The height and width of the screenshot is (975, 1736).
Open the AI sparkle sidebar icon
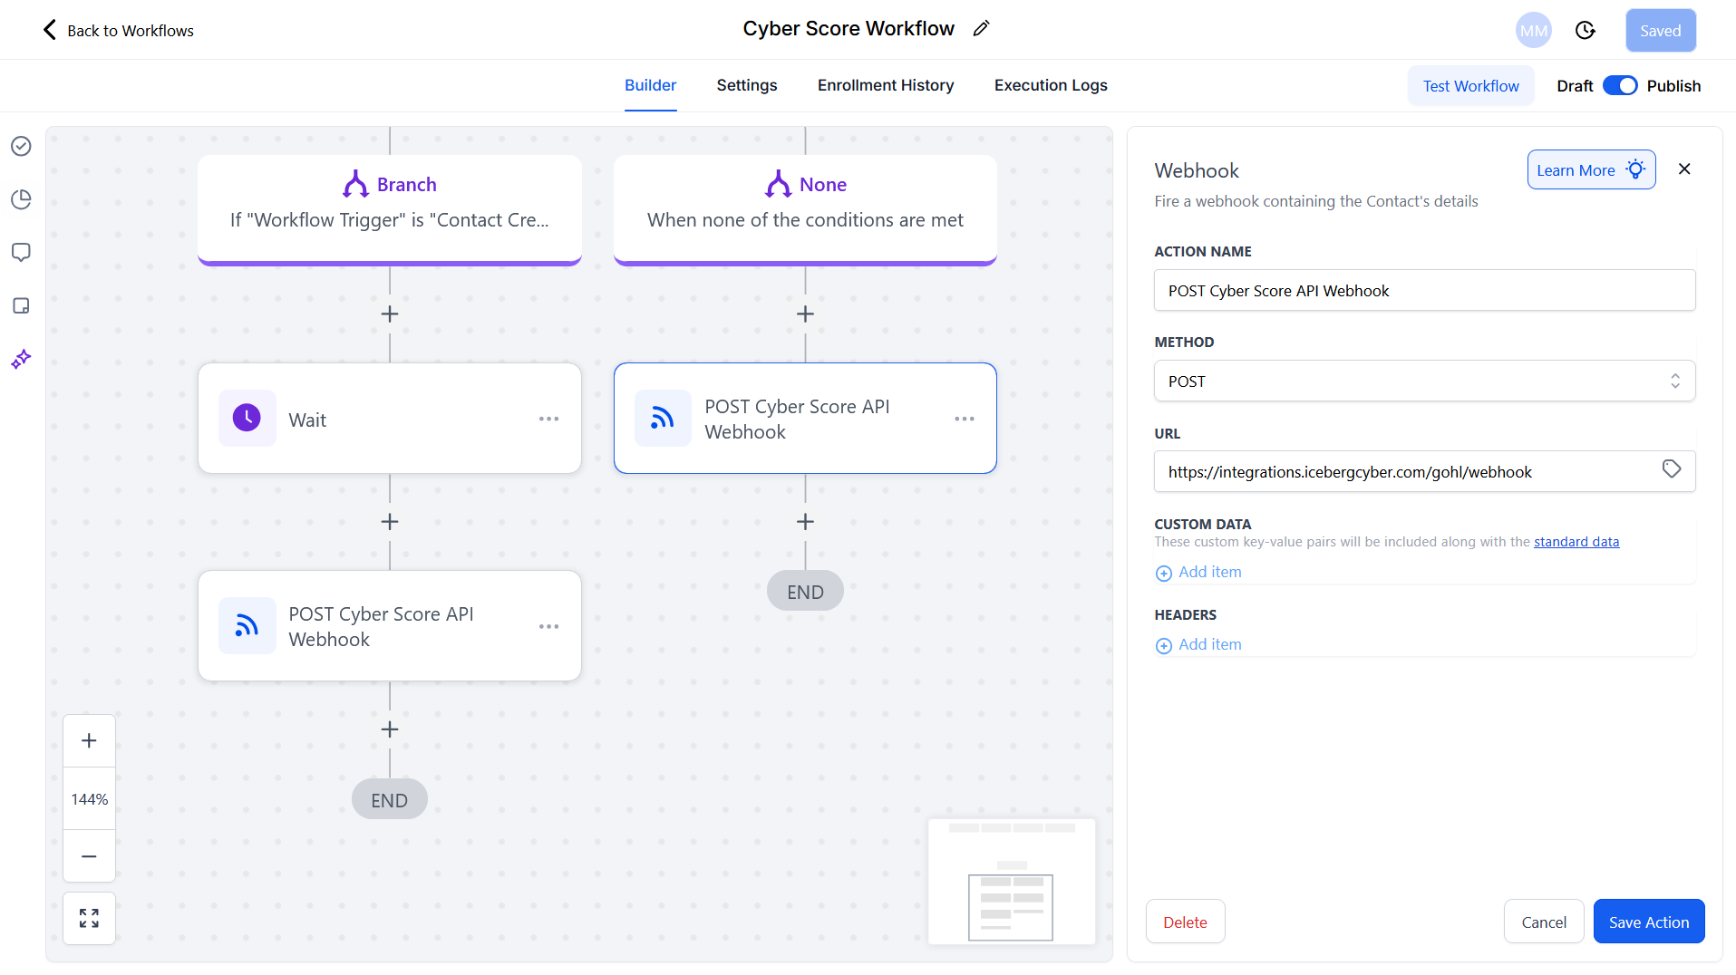pyautogui.click(x=21, y=359)
